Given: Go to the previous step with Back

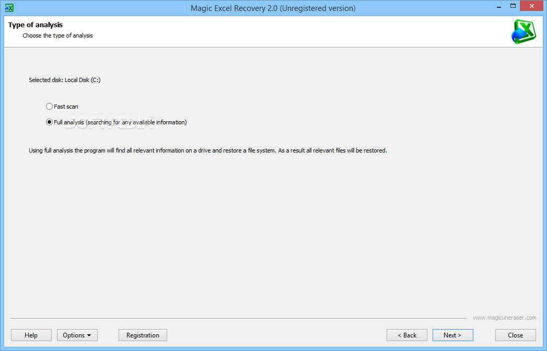Looking at the screenshot, I should (407, 335).
